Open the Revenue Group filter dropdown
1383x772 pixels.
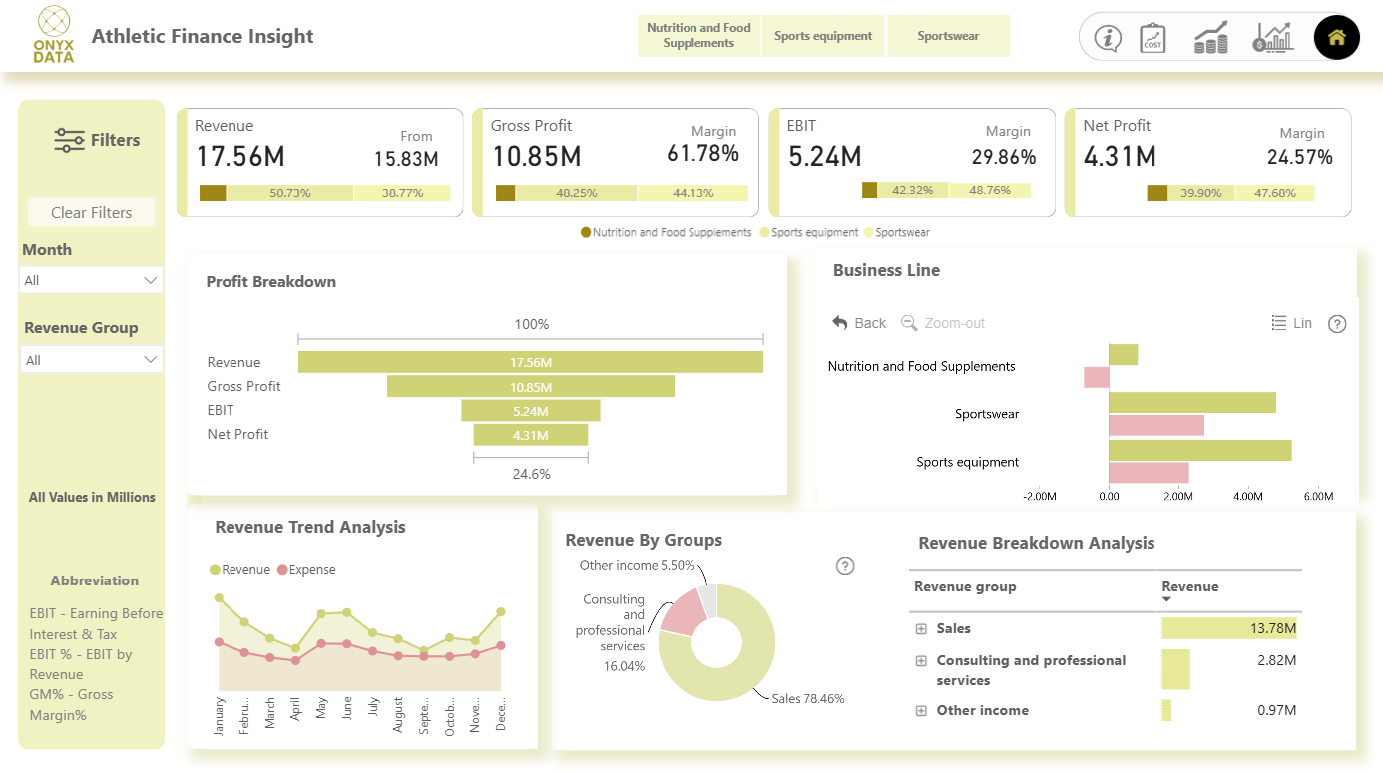pyautogui.click(x=91, y=360)
